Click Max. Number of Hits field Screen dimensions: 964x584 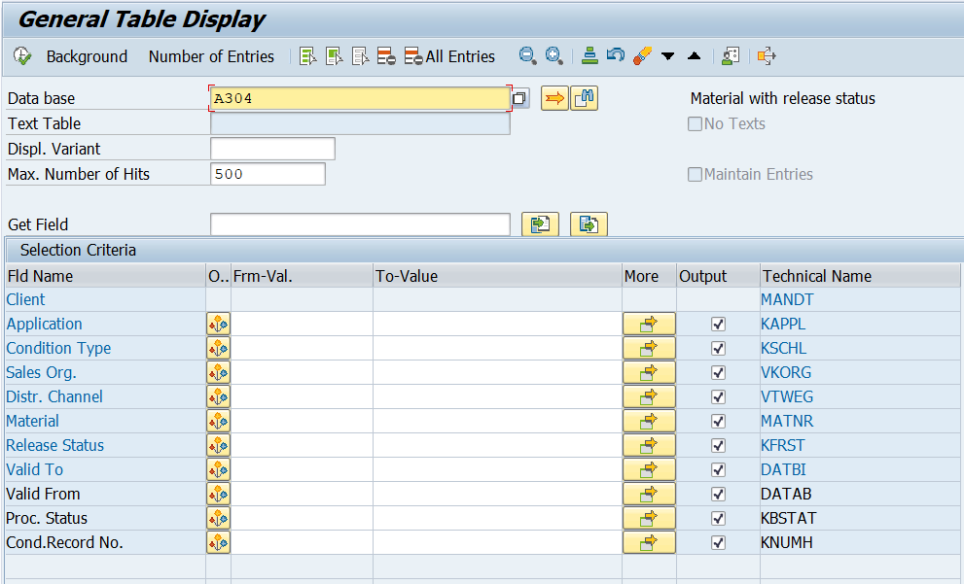pyautogui.click(x=268, y=174)
